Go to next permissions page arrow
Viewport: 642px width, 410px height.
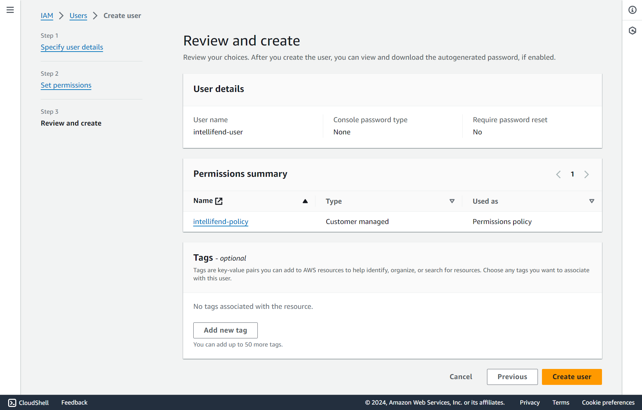click(x=586, y=174)
